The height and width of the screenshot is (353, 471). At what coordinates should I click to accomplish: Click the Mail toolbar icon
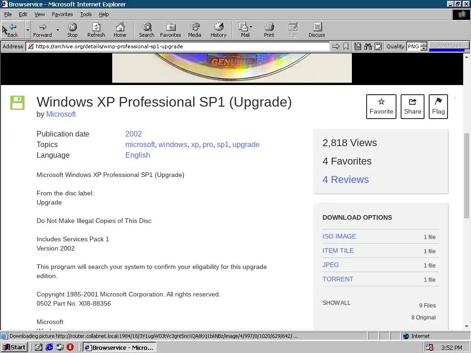pyautogui.click(x=244, y=30)
